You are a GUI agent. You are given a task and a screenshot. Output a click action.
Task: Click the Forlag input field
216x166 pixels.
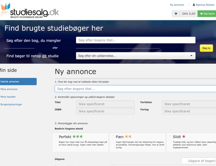(189, 111)
